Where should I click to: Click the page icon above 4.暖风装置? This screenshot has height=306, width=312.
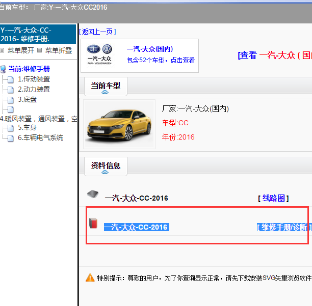tap(11, 109)
